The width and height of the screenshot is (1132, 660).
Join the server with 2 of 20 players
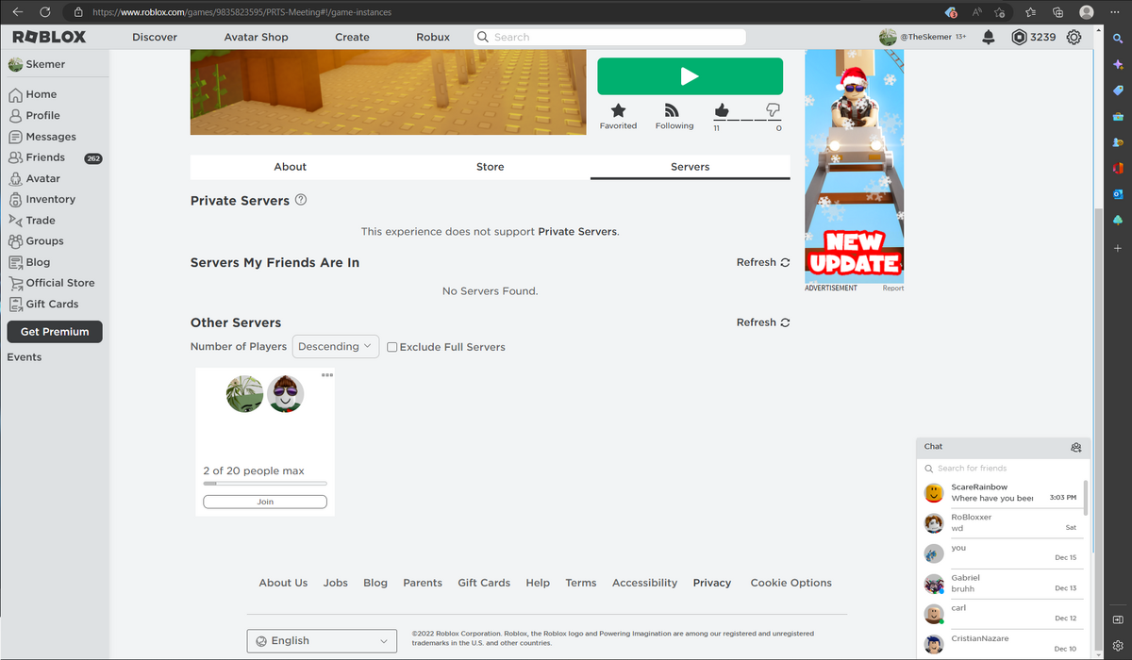point(264,501)
